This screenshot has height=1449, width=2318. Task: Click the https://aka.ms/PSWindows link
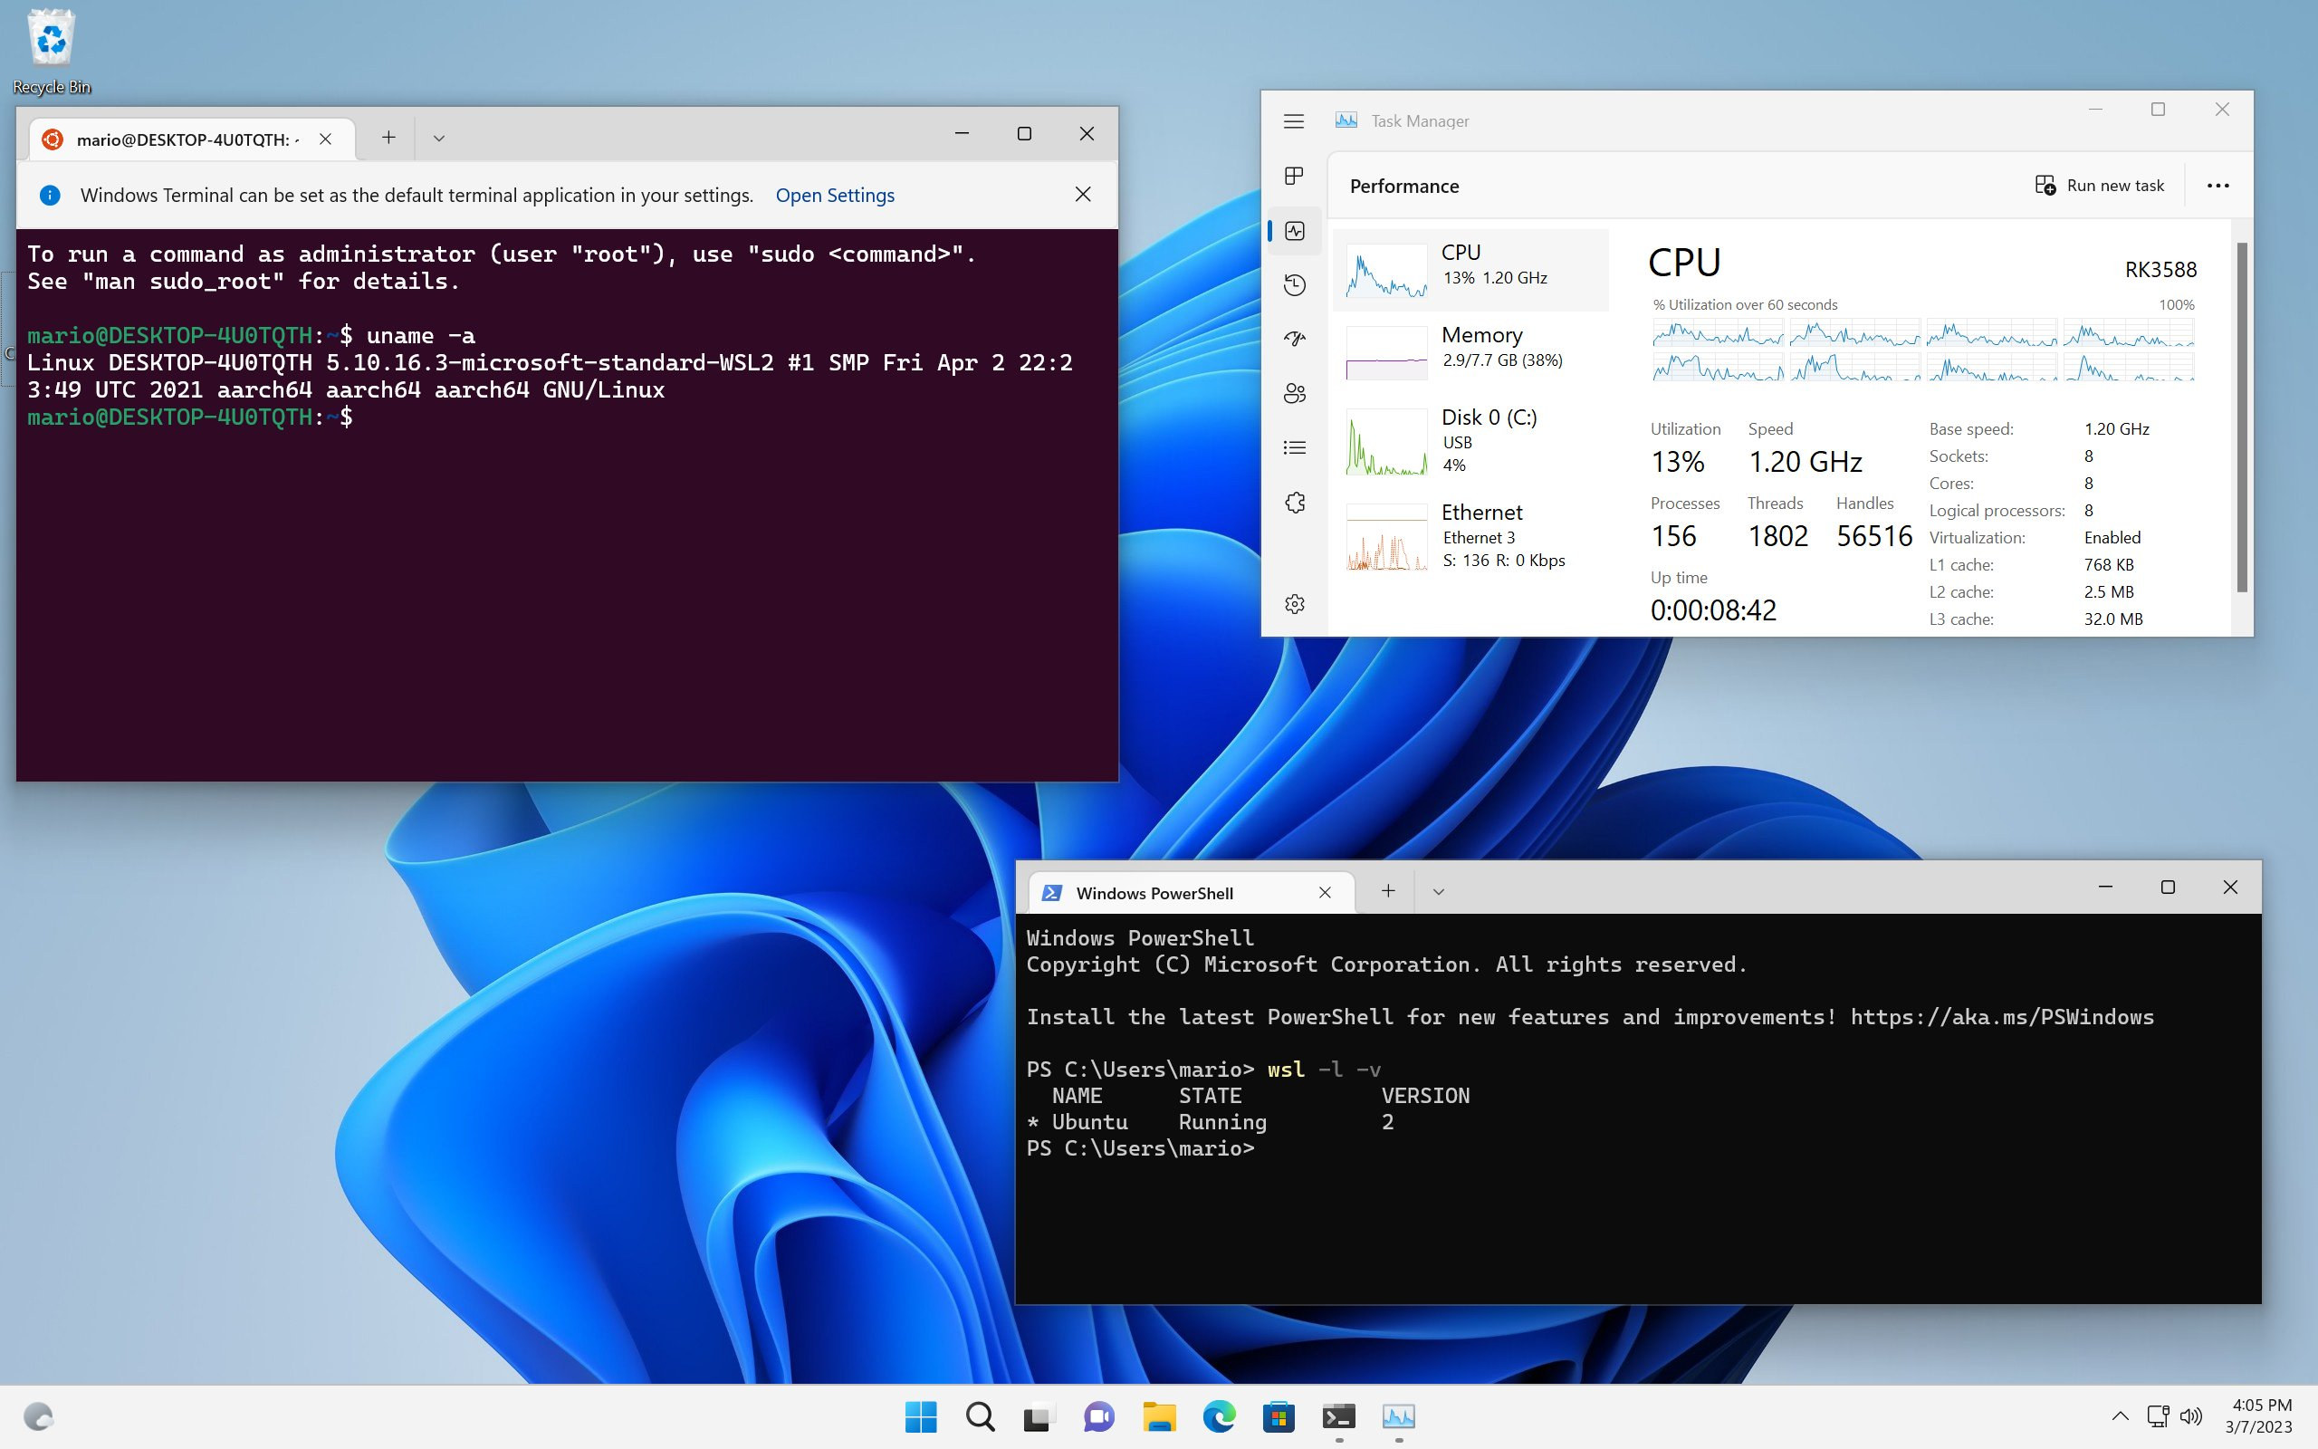click(x=2001, y=1017)
